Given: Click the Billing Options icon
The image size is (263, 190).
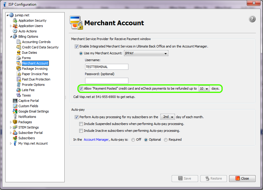Looking at the screenshot, I should [x=15, y=37].
